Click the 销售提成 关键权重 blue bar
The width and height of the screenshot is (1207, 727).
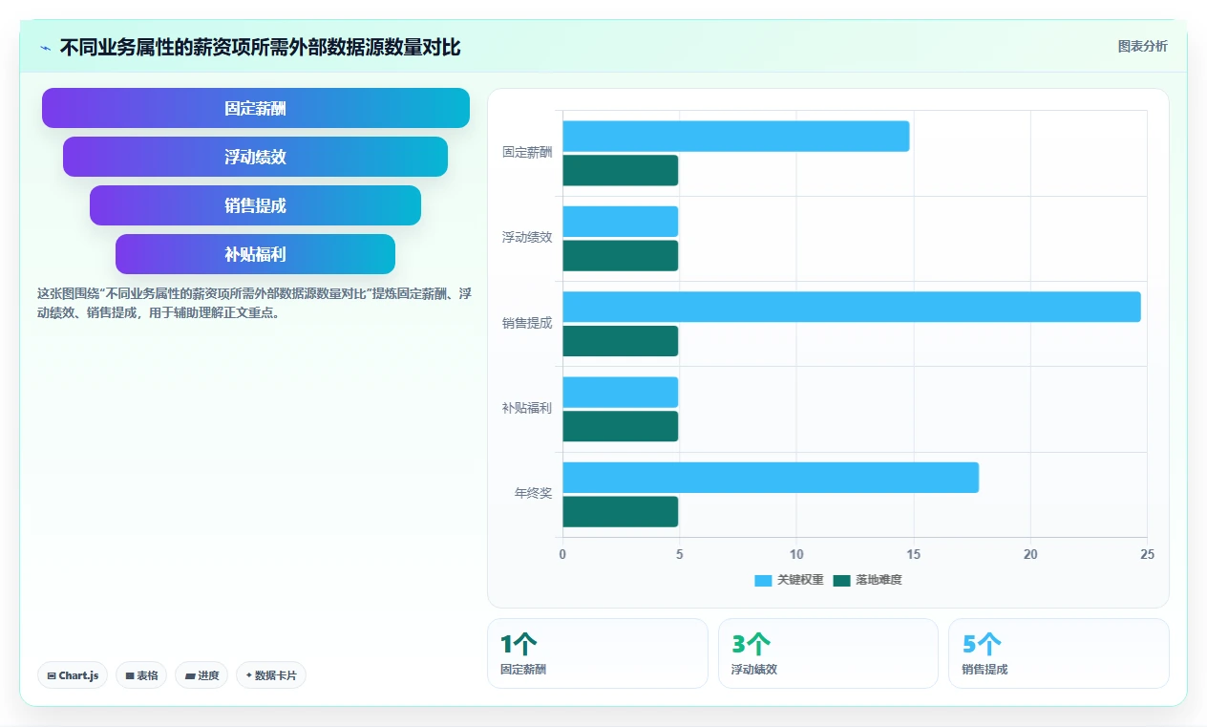[x=852, y=307]
